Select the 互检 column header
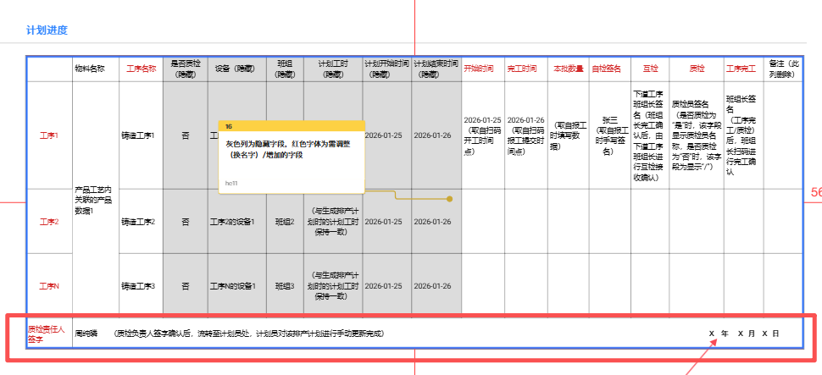The height and width of the screenshot is (375, 822). tap(650, 69)
